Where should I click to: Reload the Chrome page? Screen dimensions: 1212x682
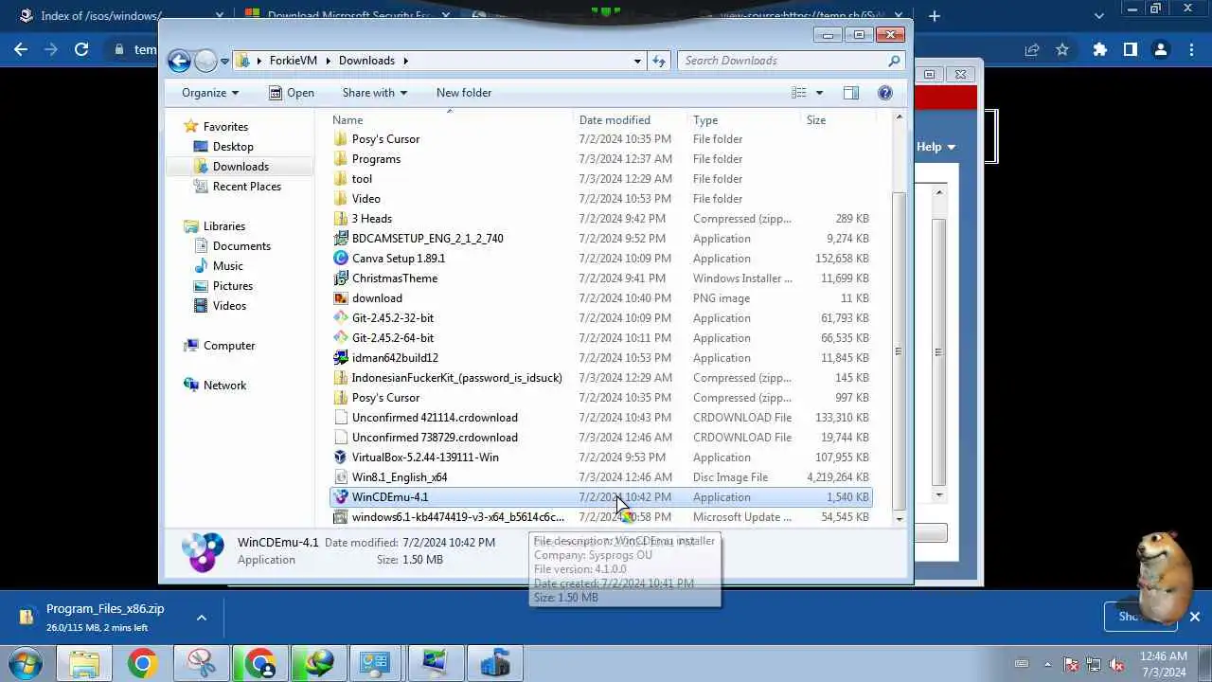click(x=81, y=49)
